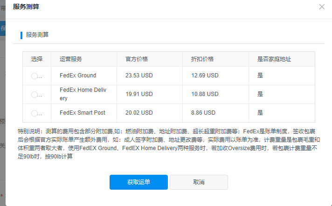
Task: Click the FedEx Smart Post service name
Action: 83,113
